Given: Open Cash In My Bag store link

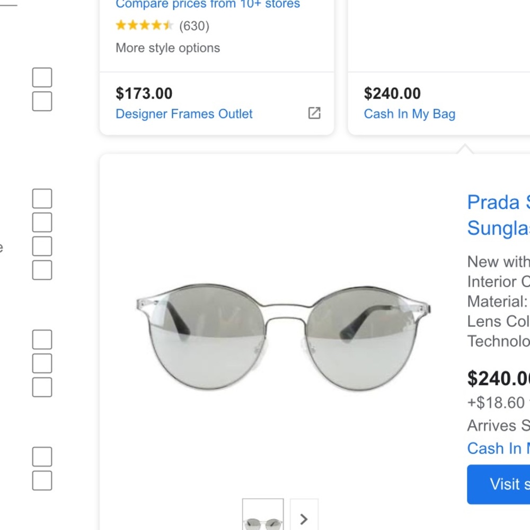Looking at the screenshot, I should tap(410, 114).
